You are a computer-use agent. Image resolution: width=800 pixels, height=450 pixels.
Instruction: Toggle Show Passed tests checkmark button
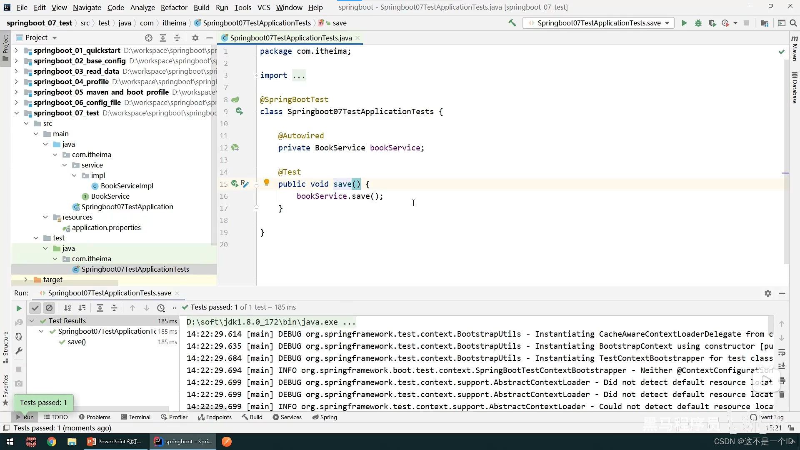pyautogui.click(x=35, y=308)
